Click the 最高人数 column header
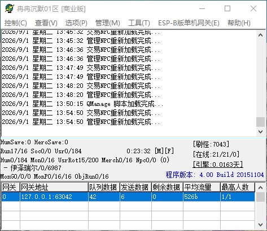This screenshot has width=267, height=231. pyautogui.click(x=238, y=187)
